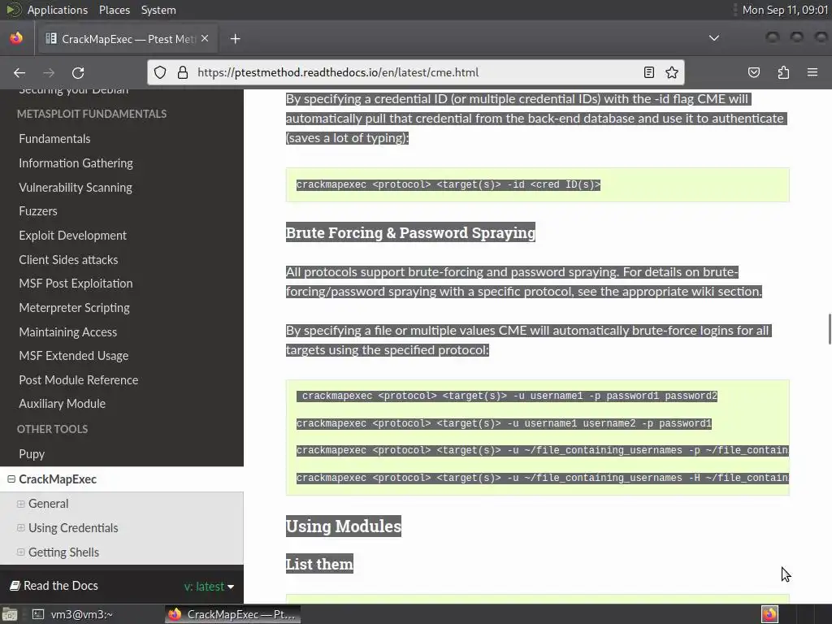Screen dimensions: 832x624
Task: Click the CrackMapExec tab favicon
Action: [51, 39]
